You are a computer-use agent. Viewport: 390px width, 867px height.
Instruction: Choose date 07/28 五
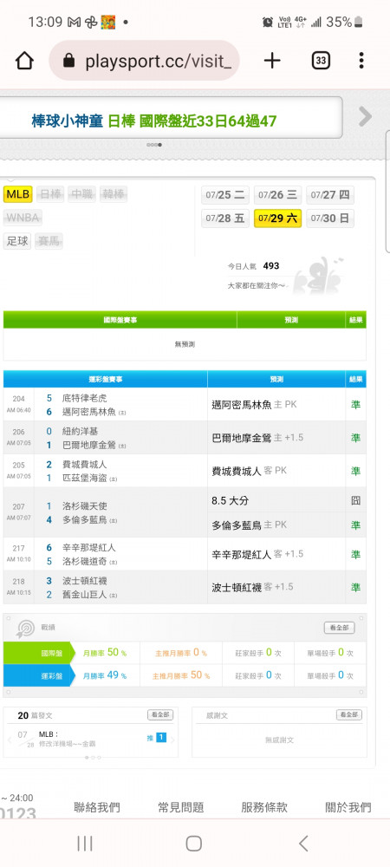(x=224, y=218)
